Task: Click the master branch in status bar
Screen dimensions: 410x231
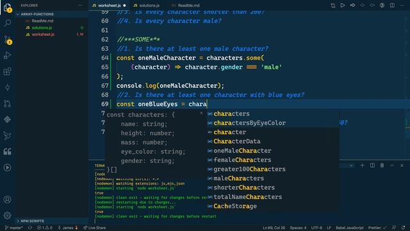Action: click(14, 228)
